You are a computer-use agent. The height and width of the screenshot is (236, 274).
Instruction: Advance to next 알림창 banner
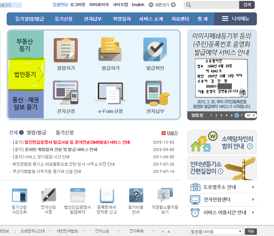pos(254,115)
